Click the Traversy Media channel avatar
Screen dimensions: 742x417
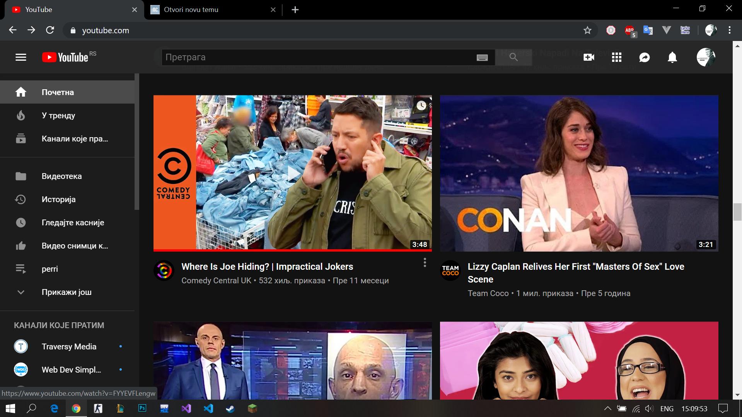[x=20, y=346]
